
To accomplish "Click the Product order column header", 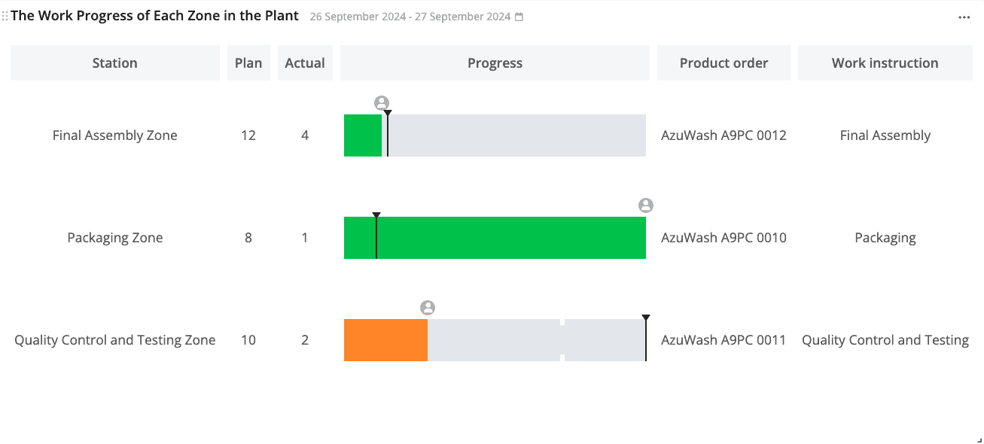I will click(724, 63).
